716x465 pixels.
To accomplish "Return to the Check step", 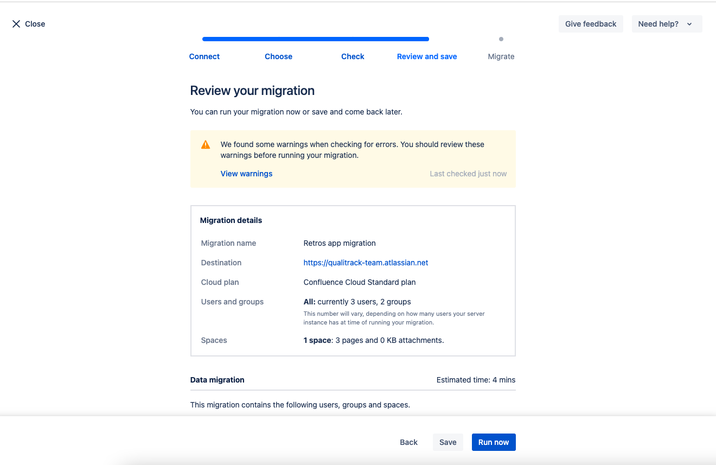I will point(353,56).
